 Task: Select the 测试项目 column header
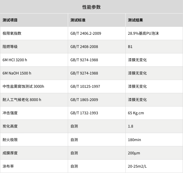(10, 20)
